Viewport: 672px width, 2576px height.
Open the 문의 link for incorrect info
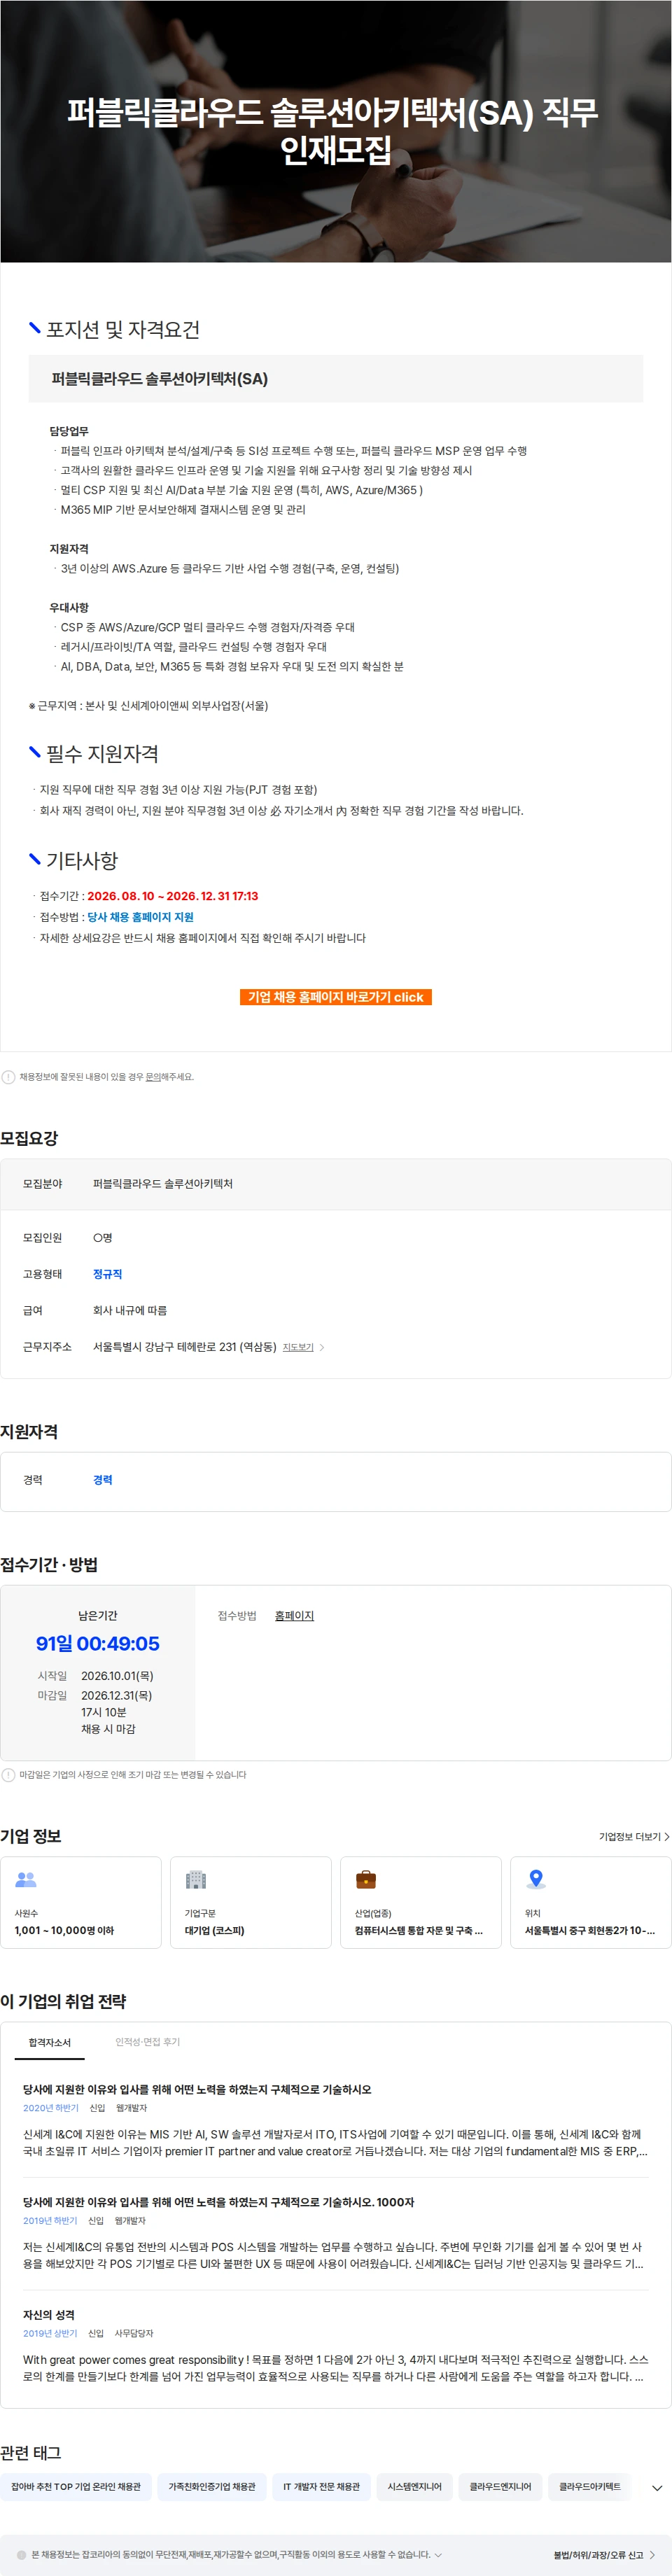point(153,1077)
